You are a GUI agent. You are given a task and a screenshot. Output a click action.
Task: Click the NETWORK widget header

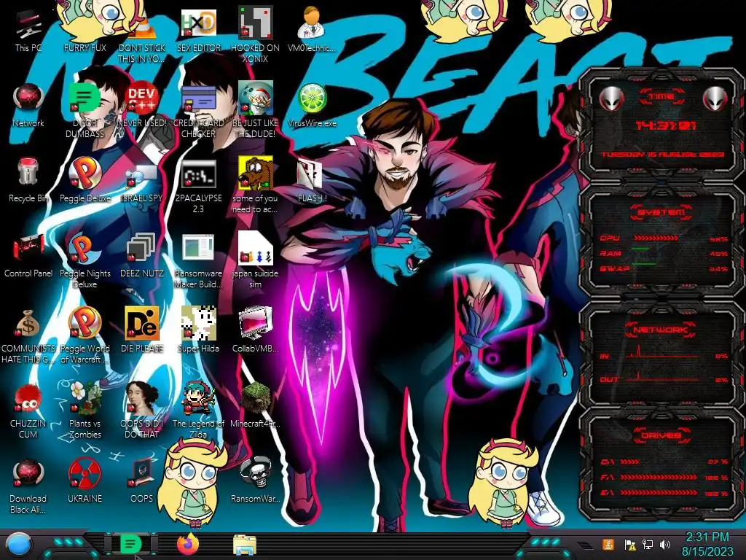click(661, 329)
